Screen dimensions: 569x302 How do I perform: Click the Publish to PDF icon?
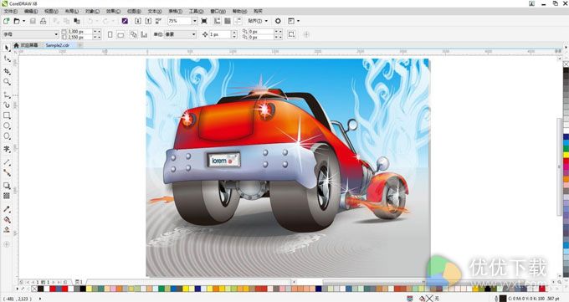pyautogui.click(x=159, y=21)
